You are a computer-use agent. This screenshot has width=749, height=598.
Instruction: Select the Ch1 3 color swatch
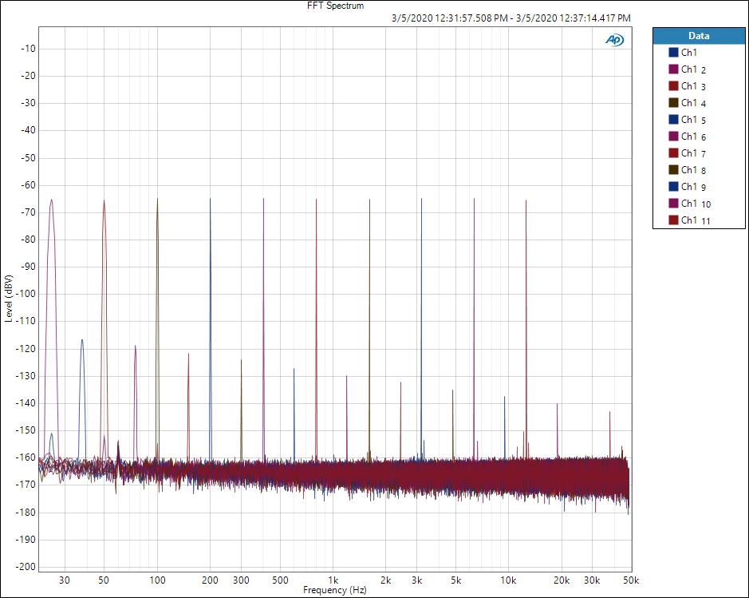pyautogui.click(x=673, y=86)
